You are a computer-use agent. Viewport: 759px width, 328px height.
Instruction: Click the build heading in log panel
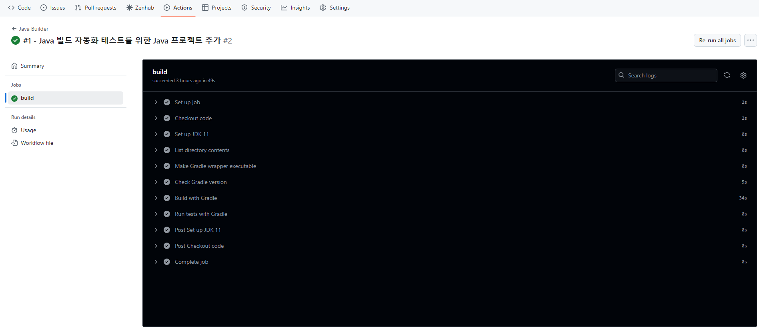pos(160,72)
